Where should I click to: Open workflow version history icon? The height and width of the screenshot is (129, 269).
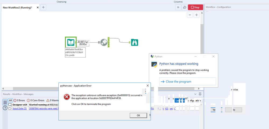(184, 7)
